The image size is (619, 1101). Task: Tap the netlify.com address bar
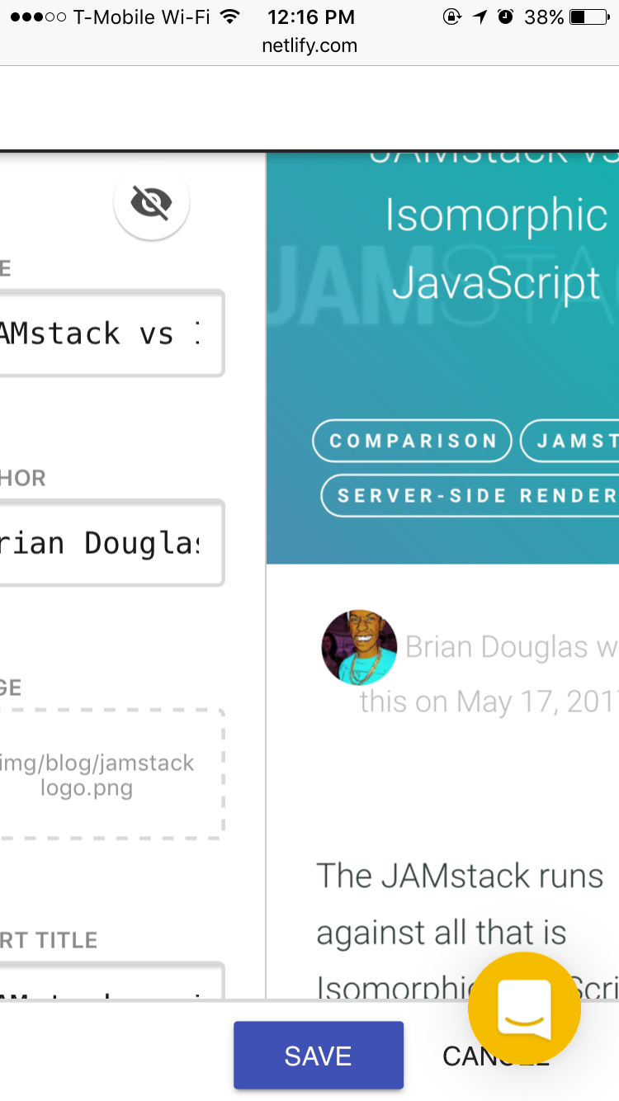(309, 46)
